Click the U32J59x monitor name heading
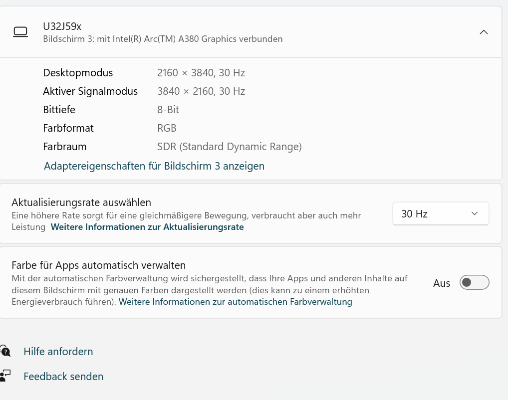The width and height of the screenshot is (508, 400). (x=62, y=26)
